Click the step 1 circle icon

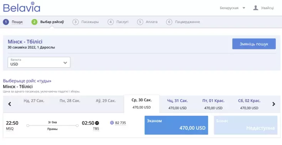point(6,22)
